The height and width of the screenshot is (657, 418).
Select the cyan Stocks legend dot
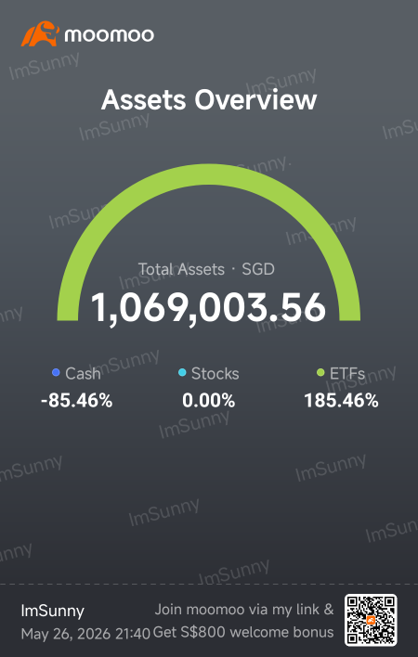[x=182, y=372]
